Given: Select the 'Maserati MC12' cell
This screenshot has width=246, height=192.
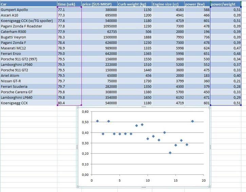Looking at the screenshot, I should (x=29, y=48).
